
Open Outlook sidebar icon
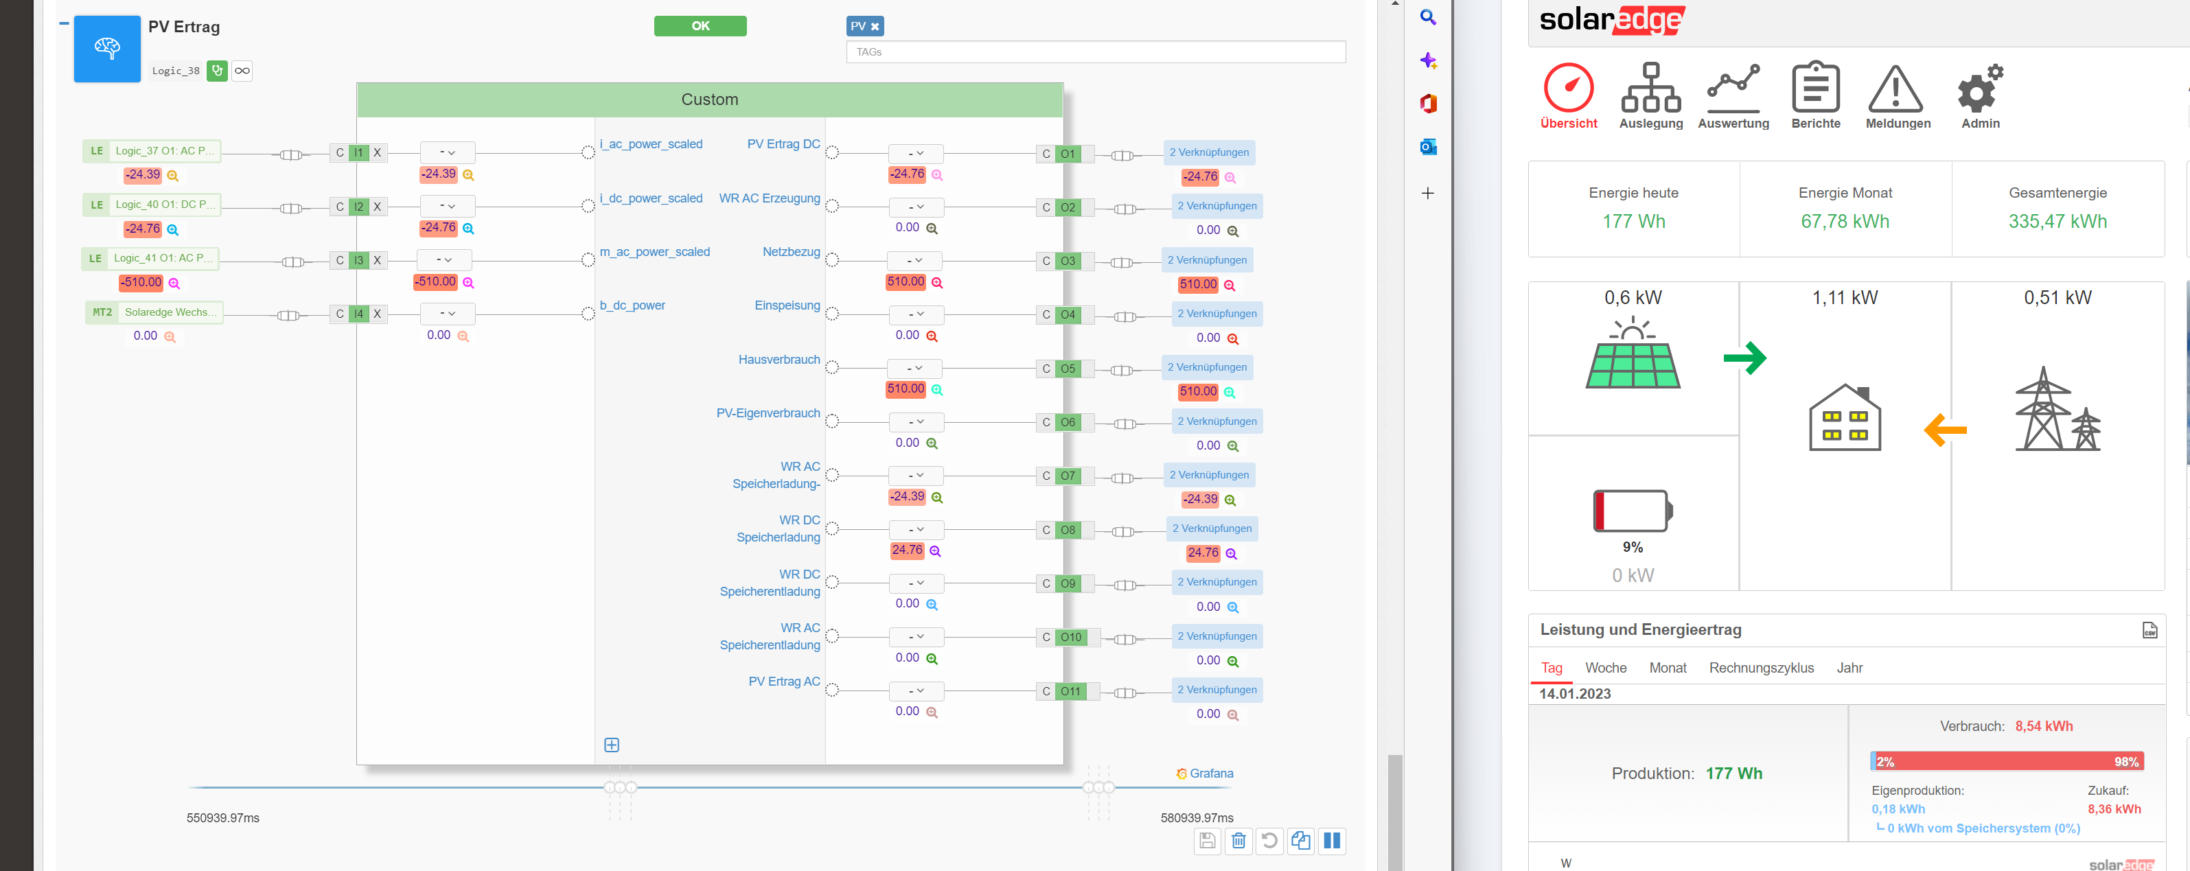coord(1427,147)
